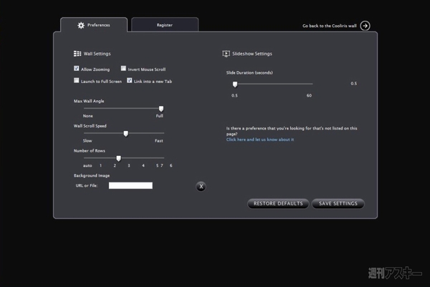The image size is (430, 287).
Task: Click the 'Slow' scroll speed label
Action: tap(87, 141)
